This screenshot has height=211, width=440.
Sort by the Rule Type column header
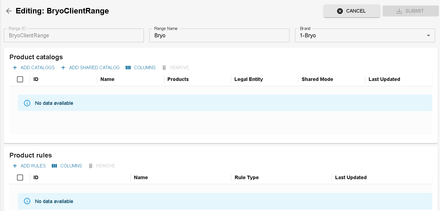point(246,178)
